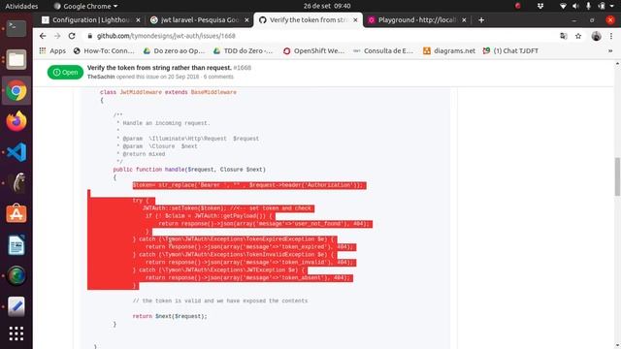Open Visual Studio Code from dock
The height and width of the screenshot is (349, 621).
pos(16,152)
